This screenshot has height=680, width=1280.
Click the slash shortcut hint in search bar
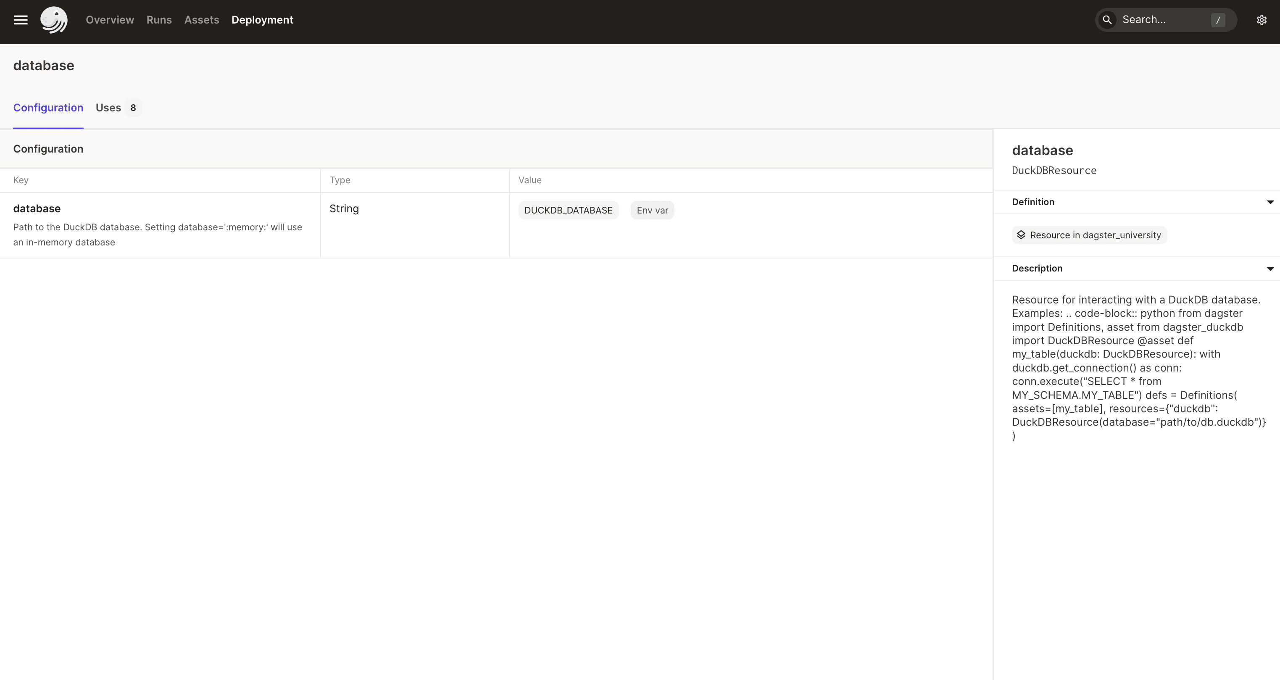pyautogui.click(x=1218, y=20)
